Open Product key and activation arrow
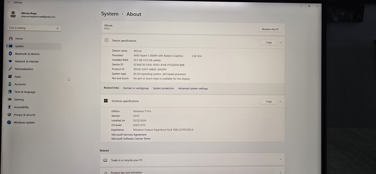This screenshot has height=174, width=376. pos(280,172)
